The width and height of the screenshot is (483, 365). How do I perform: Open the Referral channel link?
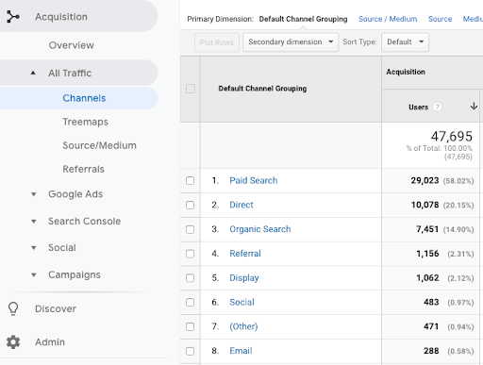pyautogui.click(x=245, y=254)
